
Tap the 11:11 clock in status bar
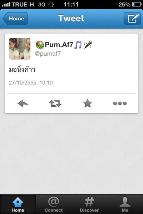(71, 5)
